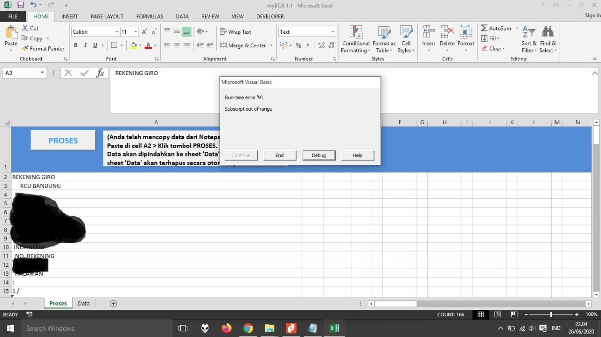Click Debug in the Visual Basic dialog
Screen dimensions: 601x337
pos(318,155)
